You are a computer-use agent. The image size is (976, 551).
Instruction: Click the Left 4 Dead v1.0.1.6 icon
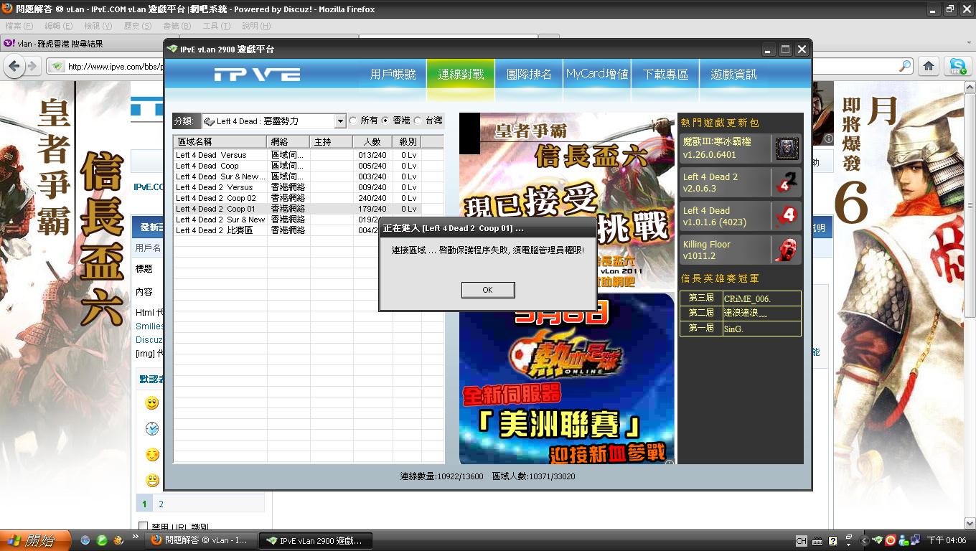tap(787, 216)
